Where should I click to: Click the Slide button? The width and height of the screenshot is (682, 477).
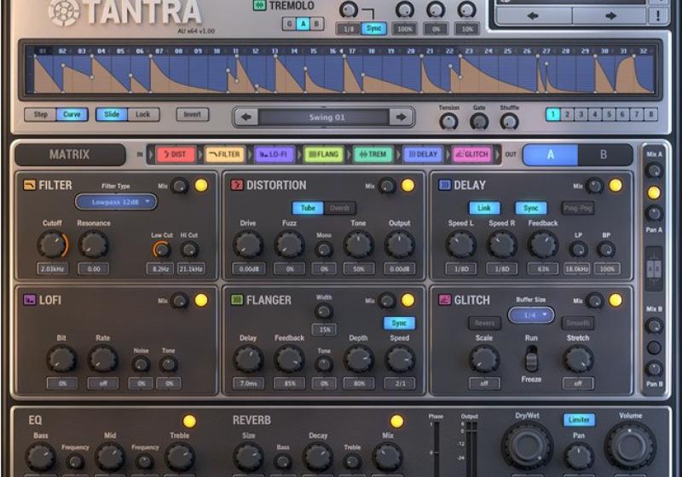[x=112, y=114]
